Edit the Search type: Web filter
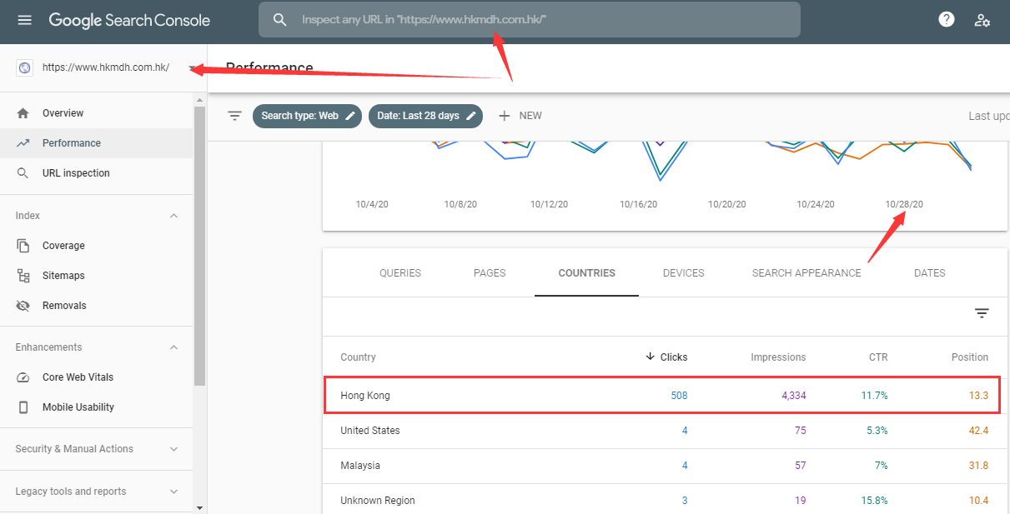This screenshot has width=1010, height=514. [x=307, y=116]
